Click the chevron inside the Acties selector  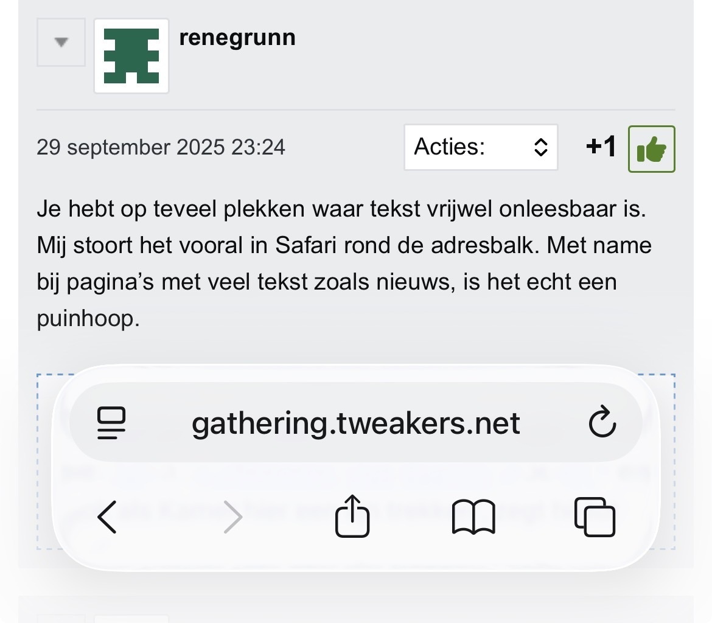[x=542, y=147]
